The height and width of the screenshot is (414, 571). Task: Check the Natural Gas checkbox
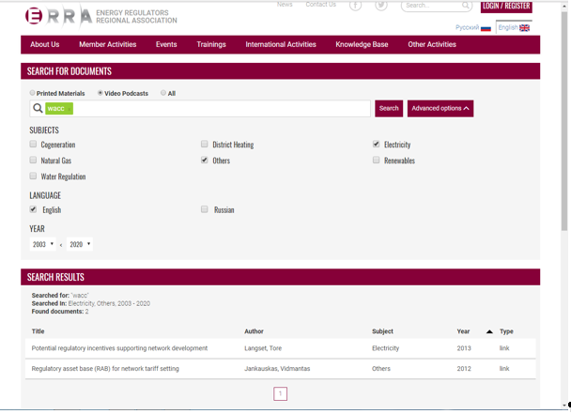coord(33,160)
